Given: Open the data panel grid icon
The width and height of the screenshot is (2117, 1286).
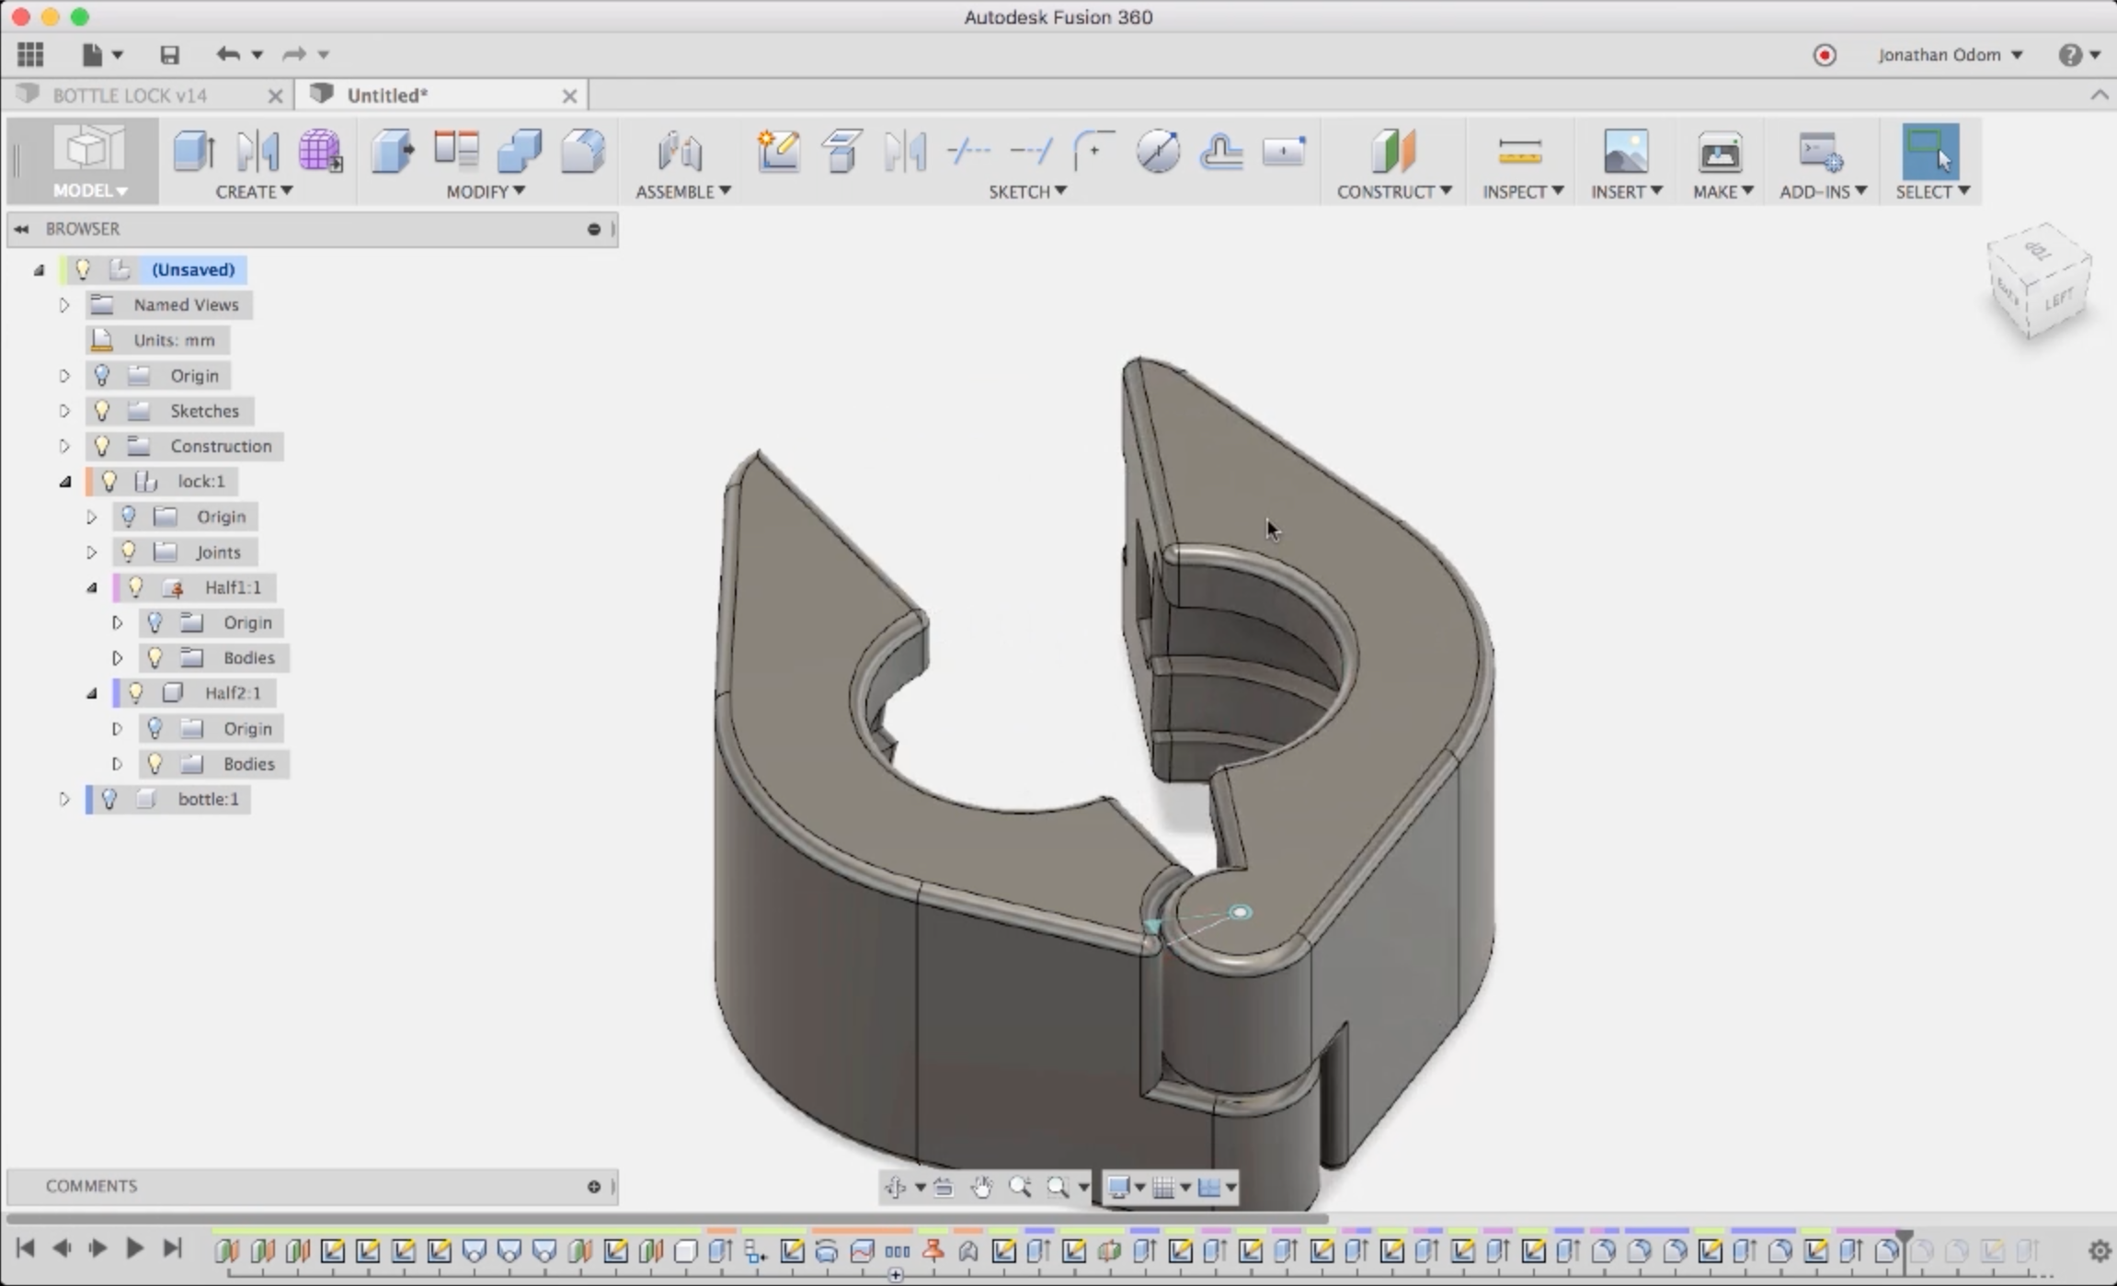Looking at the screenshot, I should [x=30, y=54].
